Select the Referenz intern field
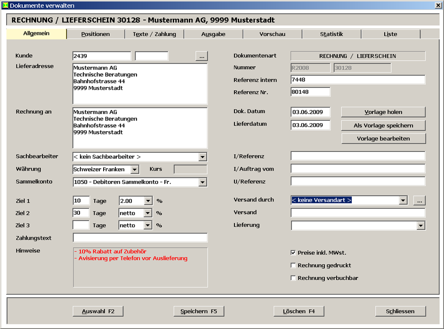The image size is (444, 329). (x=358, y=80)
